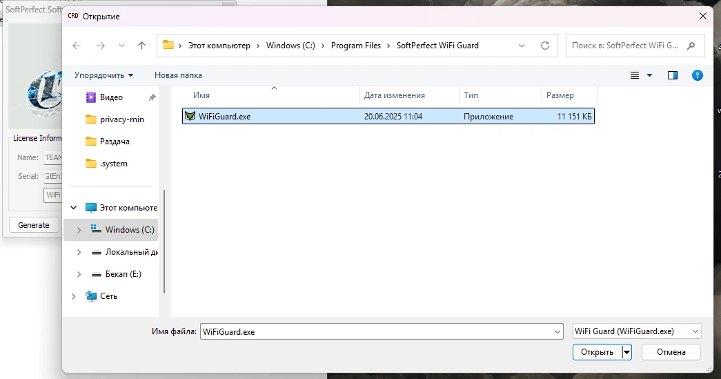Open the privacy-min folder

122,119
